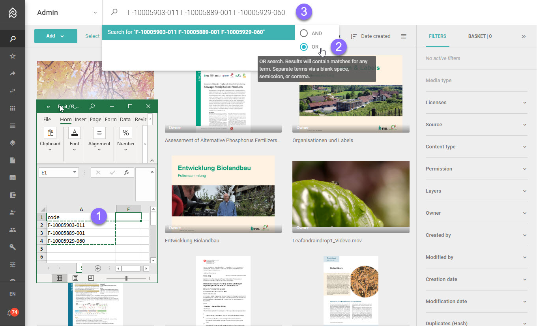Click the Date created sort label
Screen dimensions: 537x326
376,36
